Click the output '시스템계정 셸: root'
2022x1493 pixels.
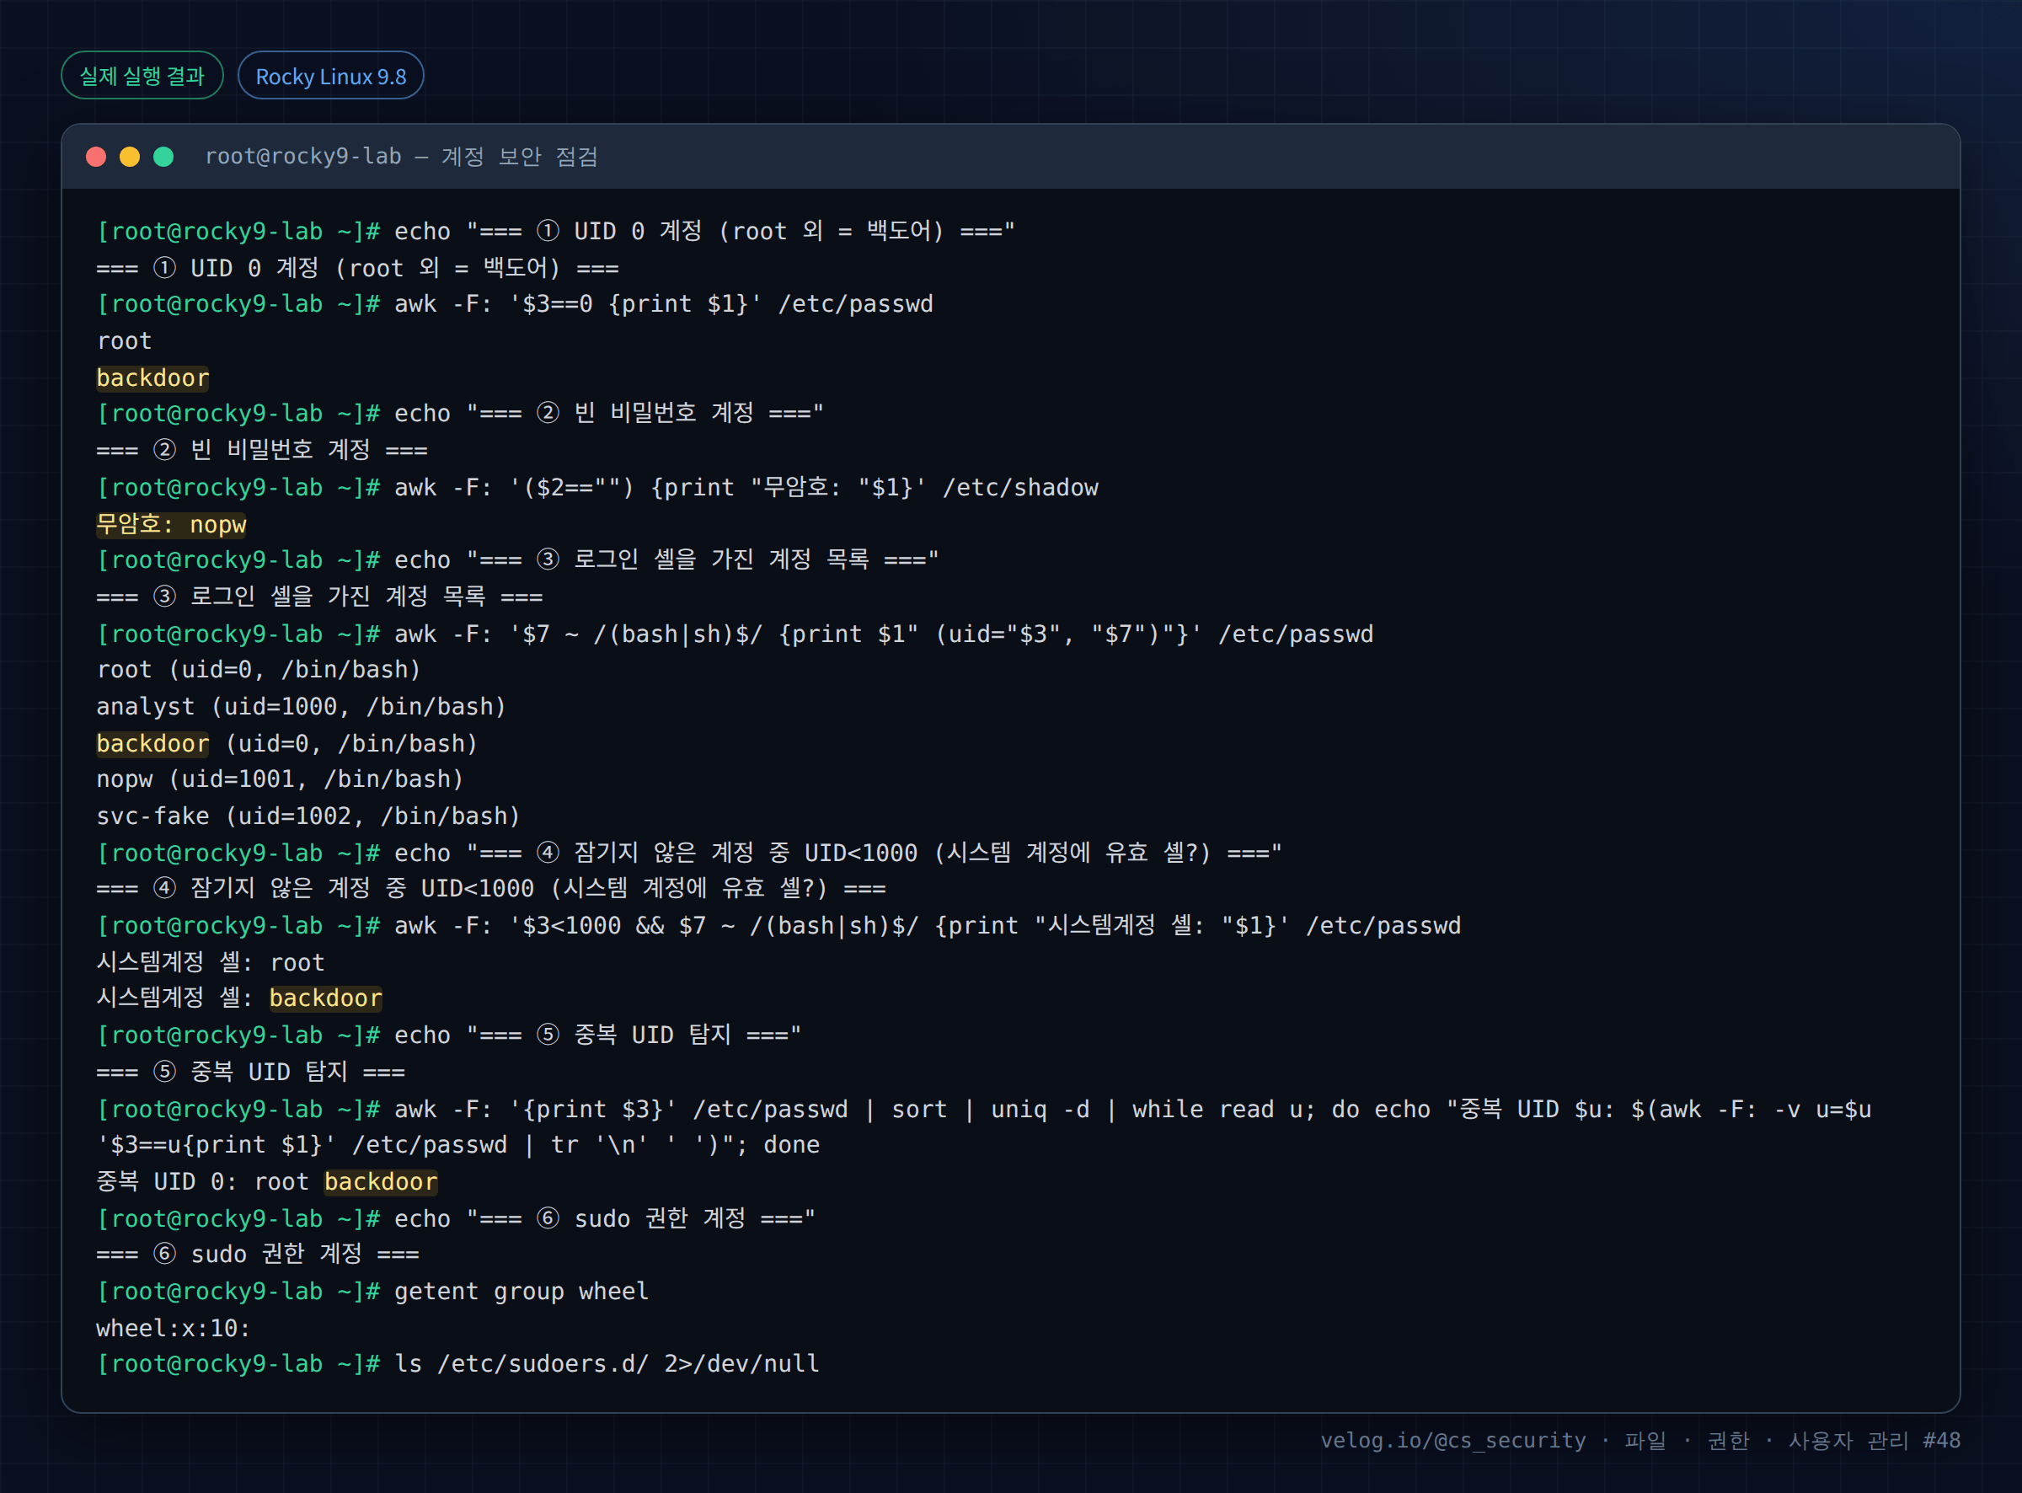tap(211, 962)
